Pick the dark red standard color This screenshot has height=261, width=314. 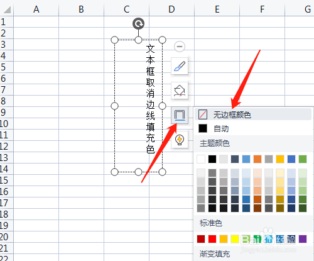click(x=201, y=239)
